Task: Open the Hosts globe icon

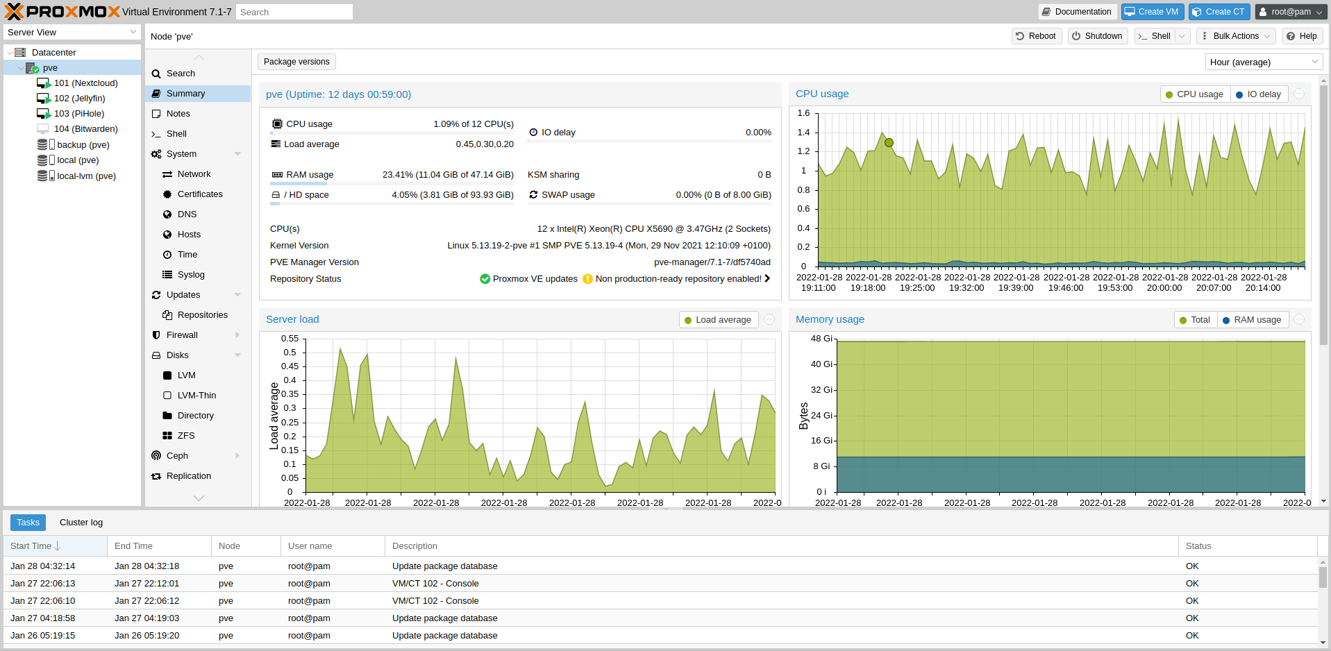Action: coord(167,235)
